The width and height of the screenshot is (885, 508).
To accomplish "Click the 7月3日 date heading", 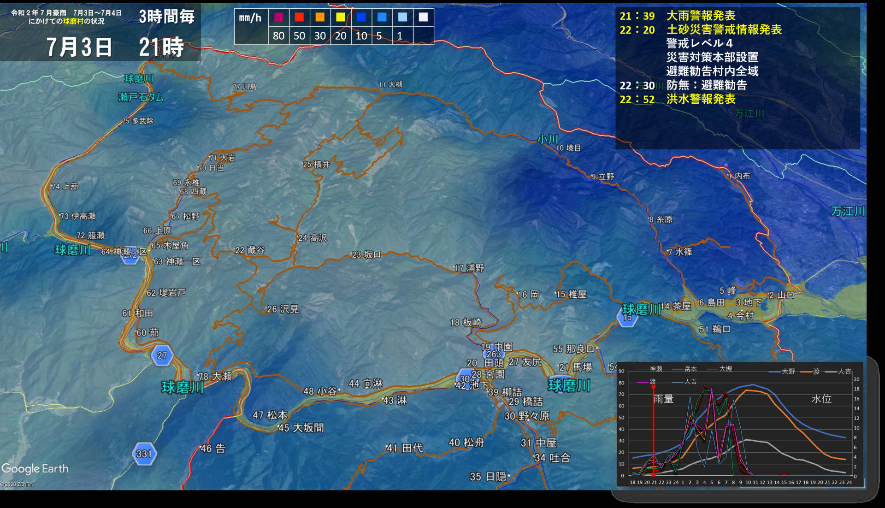I will 79,47.
